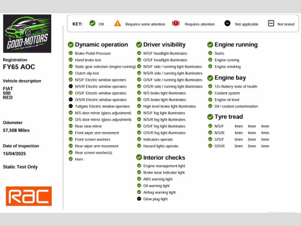Click the green OK tick in key
The image size is (301, 226).
pos(93,24)
